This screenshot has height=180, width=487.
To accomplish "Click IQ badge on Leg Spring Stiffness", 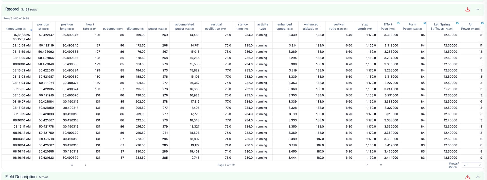I will point(457,23).
